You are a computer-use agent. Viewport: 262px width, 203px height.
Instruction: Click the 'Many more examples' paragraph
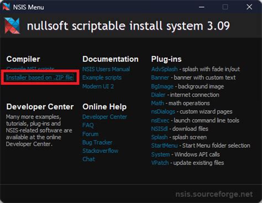pyautogui.click(x=39, y=130)
